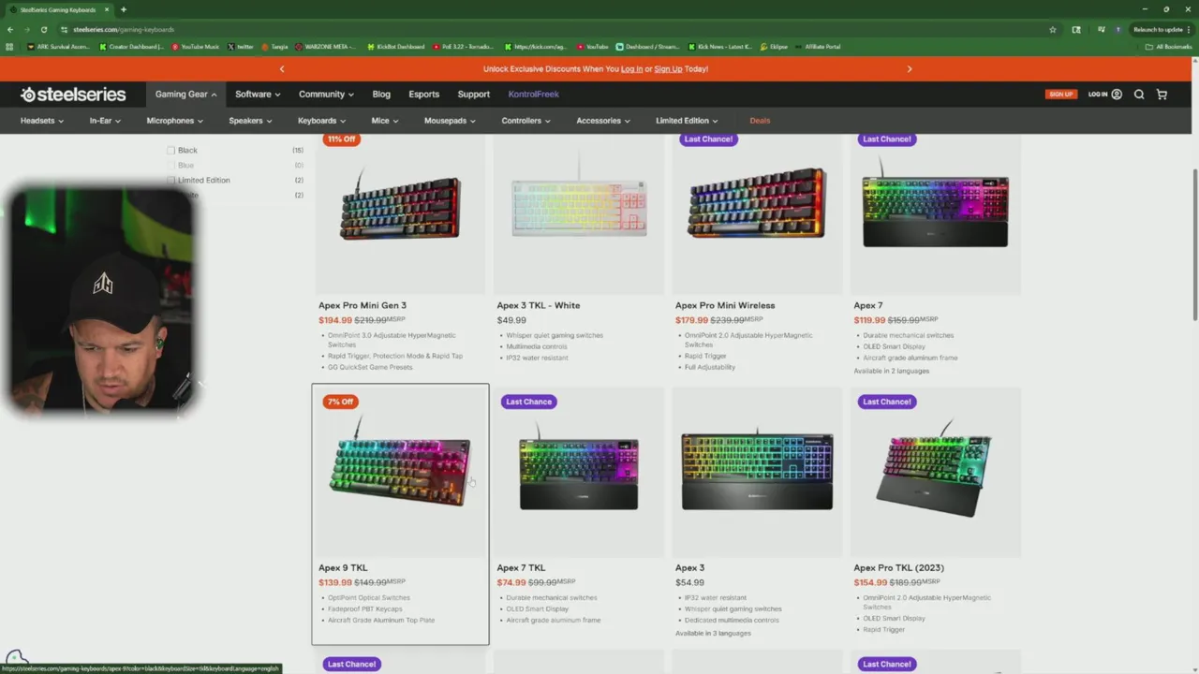Open the Keyboards category dropdown
This screenshot has height=674, width=1199.
point(321,120)
